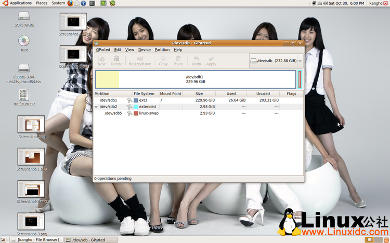Open the GParted menu
The image size is (390, 243).
click(x=103, y=50)
